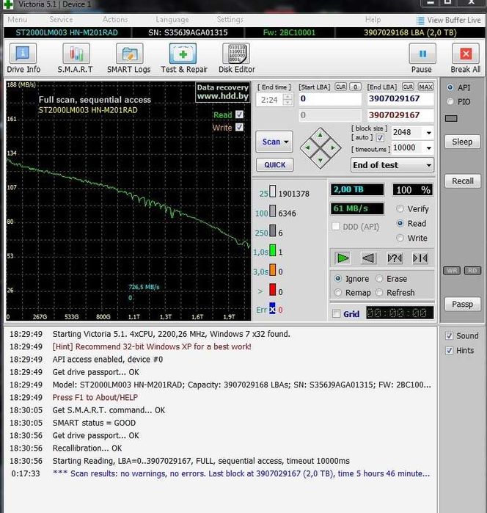Click the QUICK scan button
Screen dimensions: 487x513
pos(275,165)
